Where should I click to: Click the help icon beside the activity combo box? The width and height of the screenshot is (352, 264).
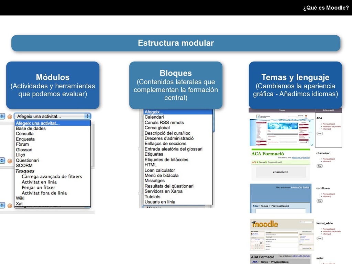tap(10, 117)
